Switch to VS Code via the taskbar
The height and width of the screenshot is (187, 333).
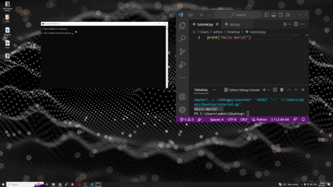92,184
